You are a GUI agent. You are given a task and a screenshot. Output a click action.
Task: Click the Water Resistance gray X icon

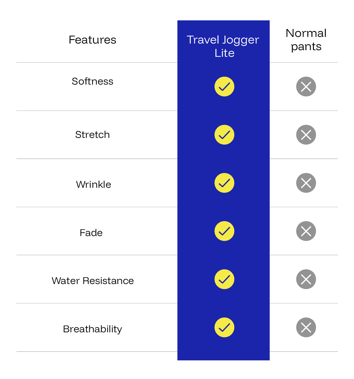pyautogui.click(x=306, y=279)
